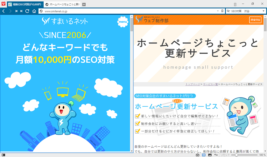The width and height of the screenshot is (267, 157).
Task: Open a new tab with plus button
Action: 84,5
